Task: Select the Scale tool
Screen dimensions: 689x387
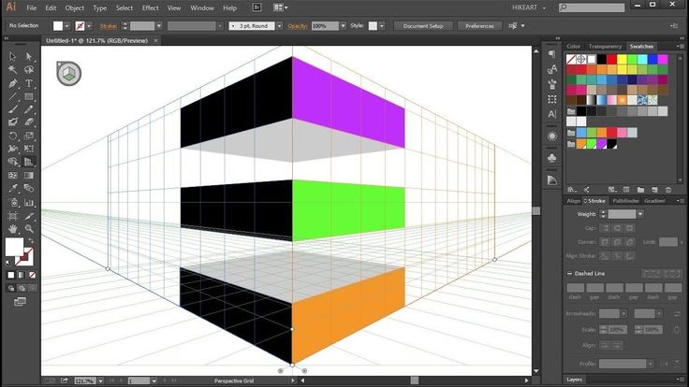Action: [x=29, y=136]
